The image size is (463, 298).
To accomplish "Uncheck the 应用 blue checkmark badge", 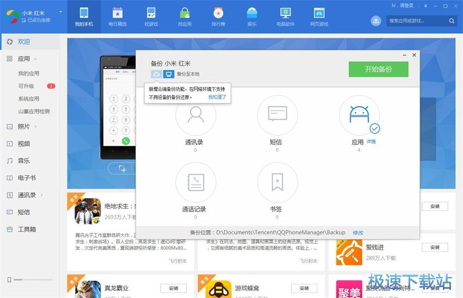I will [x=375, y=128].
